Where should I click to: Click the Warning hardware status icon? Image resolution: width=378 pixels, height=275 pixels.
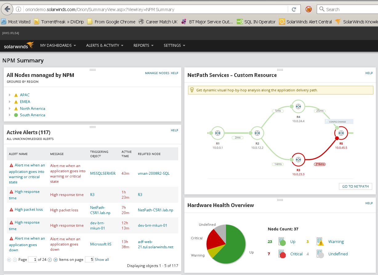pyautogui.click(x=320, y=241)
